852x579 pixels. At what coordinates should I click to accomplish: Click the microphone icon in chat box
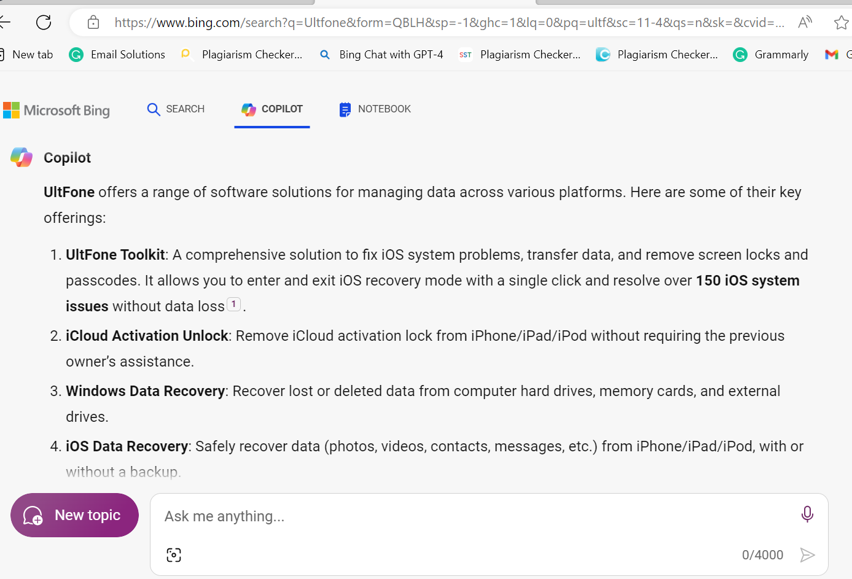(807, 514)
